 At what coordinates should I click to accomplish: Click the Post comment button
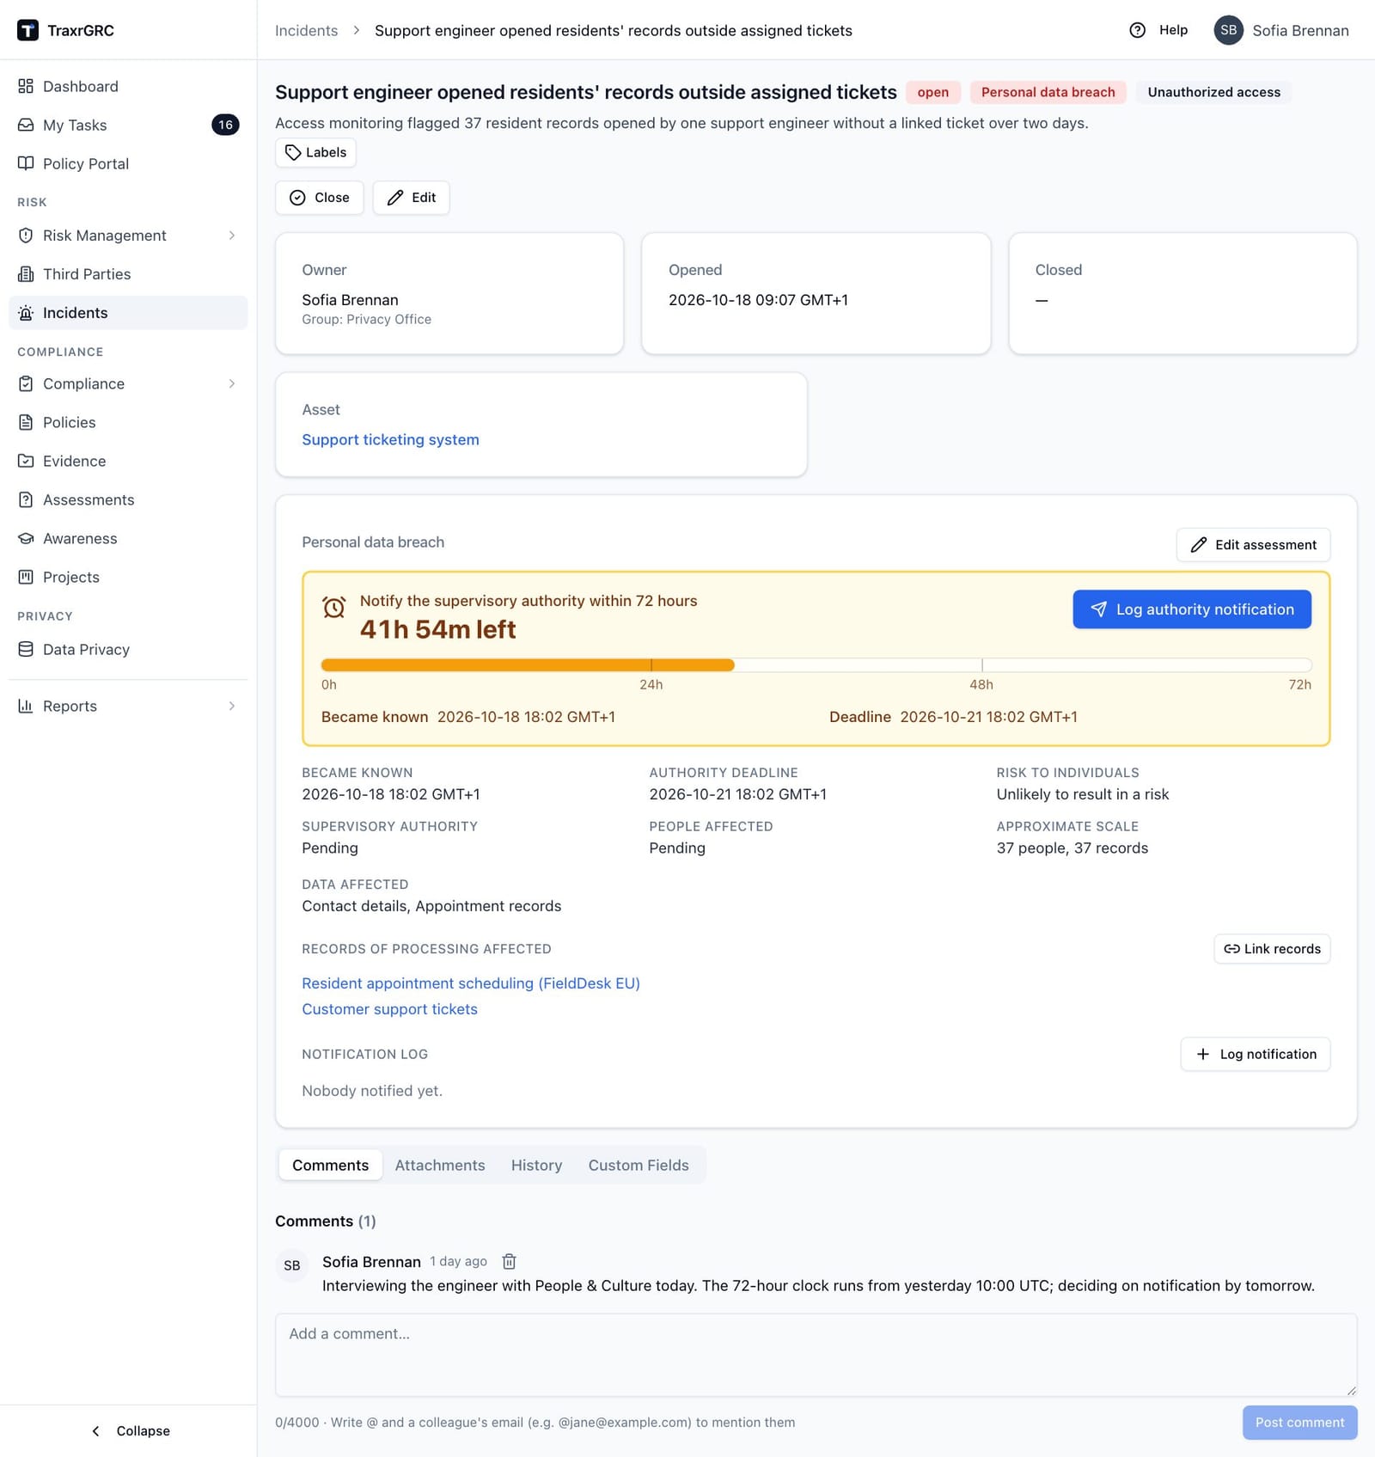coord(1299,1423)
